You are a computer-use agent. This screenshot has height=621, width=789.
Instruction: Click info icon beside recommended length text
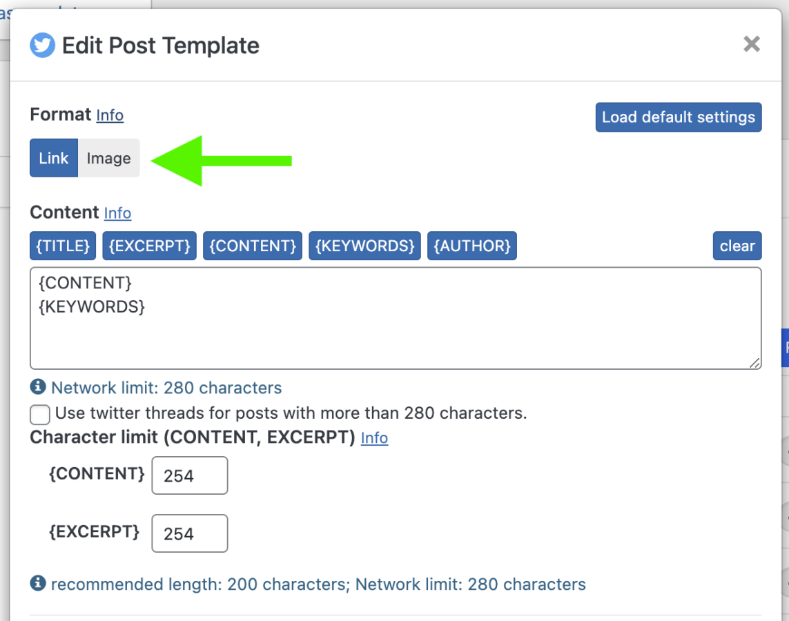[x=38, y=584]
